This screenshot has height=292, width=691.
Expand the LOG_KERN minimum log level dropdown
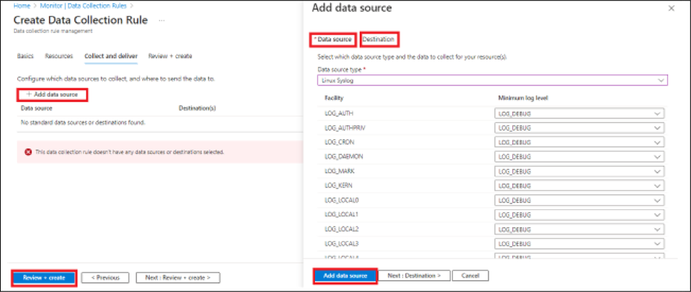point(579,185)
